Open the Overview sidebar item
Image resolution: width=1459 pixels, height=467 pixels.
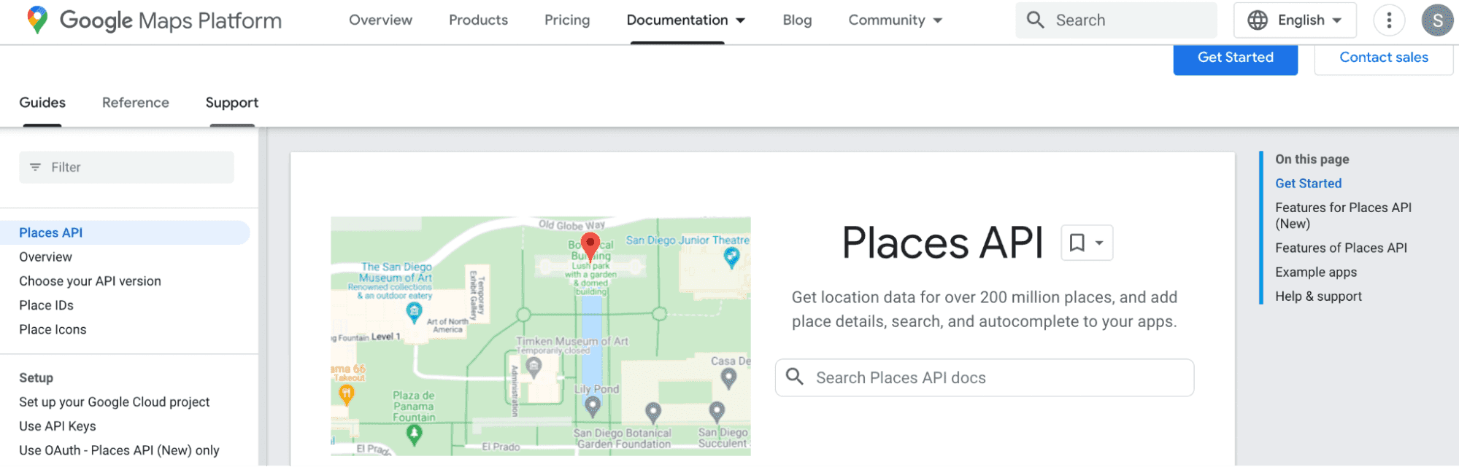[45, 257]
